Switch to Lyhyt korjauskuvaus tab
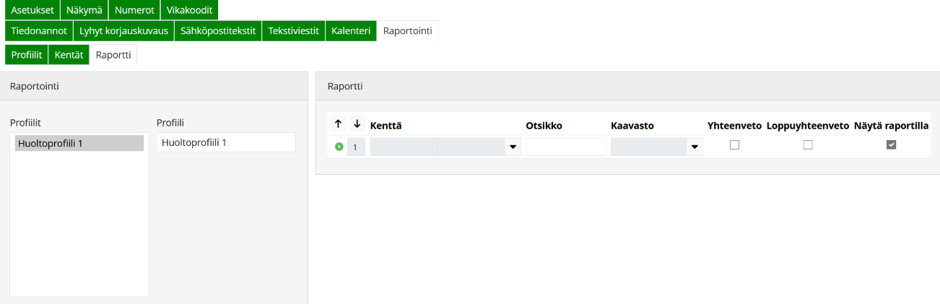940x304 pixels. click(123, 31)
